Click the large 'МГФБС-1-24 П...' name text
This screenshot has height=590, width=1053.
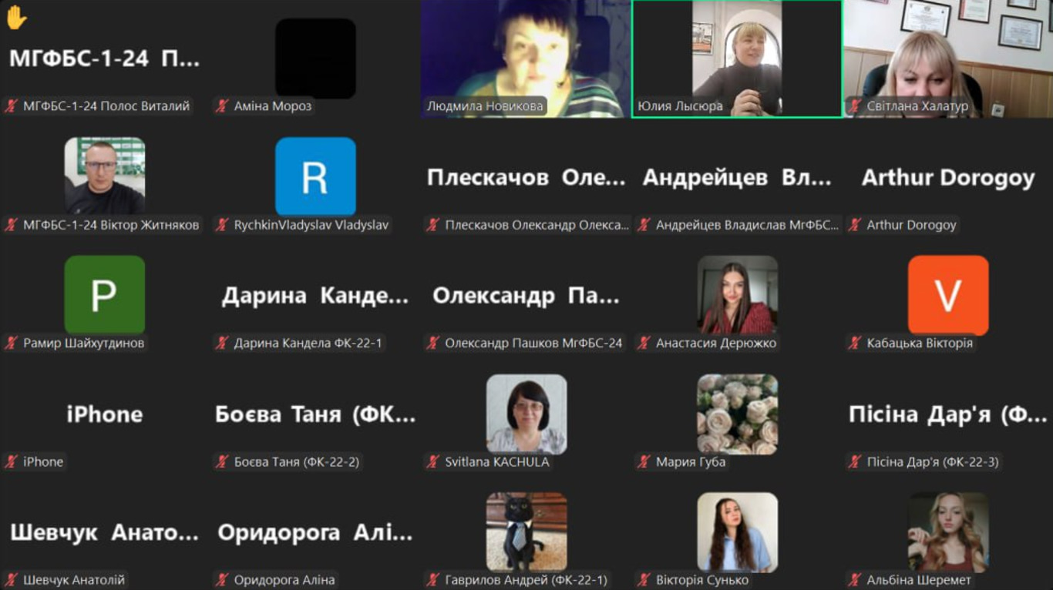click(x=104, y=59)
